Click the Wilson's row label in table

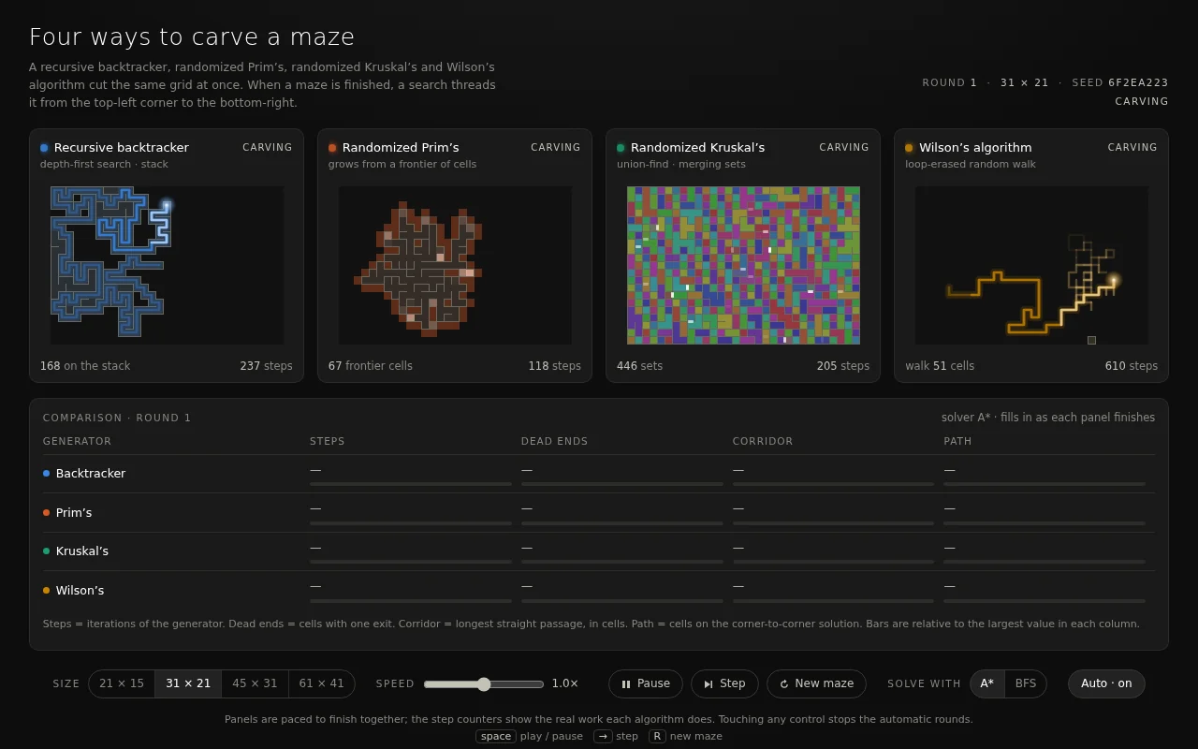click(x=80, y=591)
